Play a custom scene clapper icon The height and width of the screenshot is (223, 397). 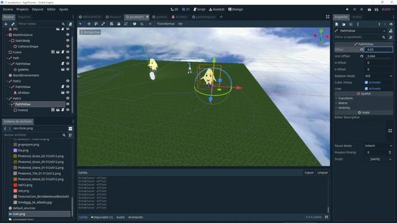377,9
